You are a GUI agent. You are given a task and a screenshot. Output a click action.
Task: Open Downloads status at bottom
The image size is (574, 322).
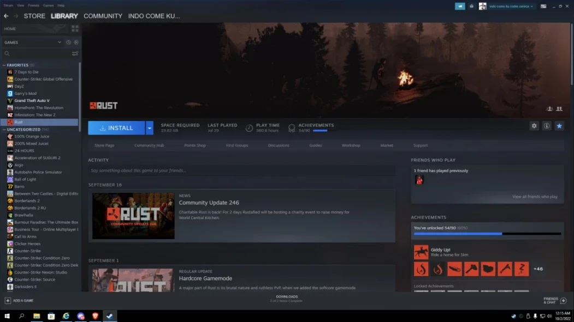point(287,299)
